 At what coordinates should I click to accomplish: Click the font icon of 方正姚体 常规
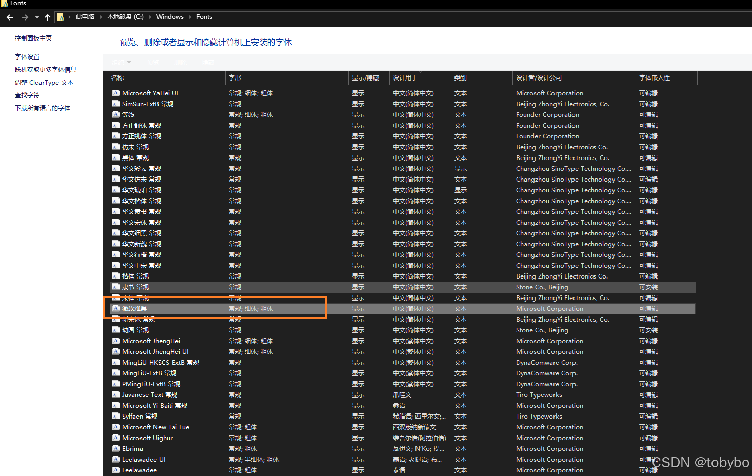pos(116,136)
